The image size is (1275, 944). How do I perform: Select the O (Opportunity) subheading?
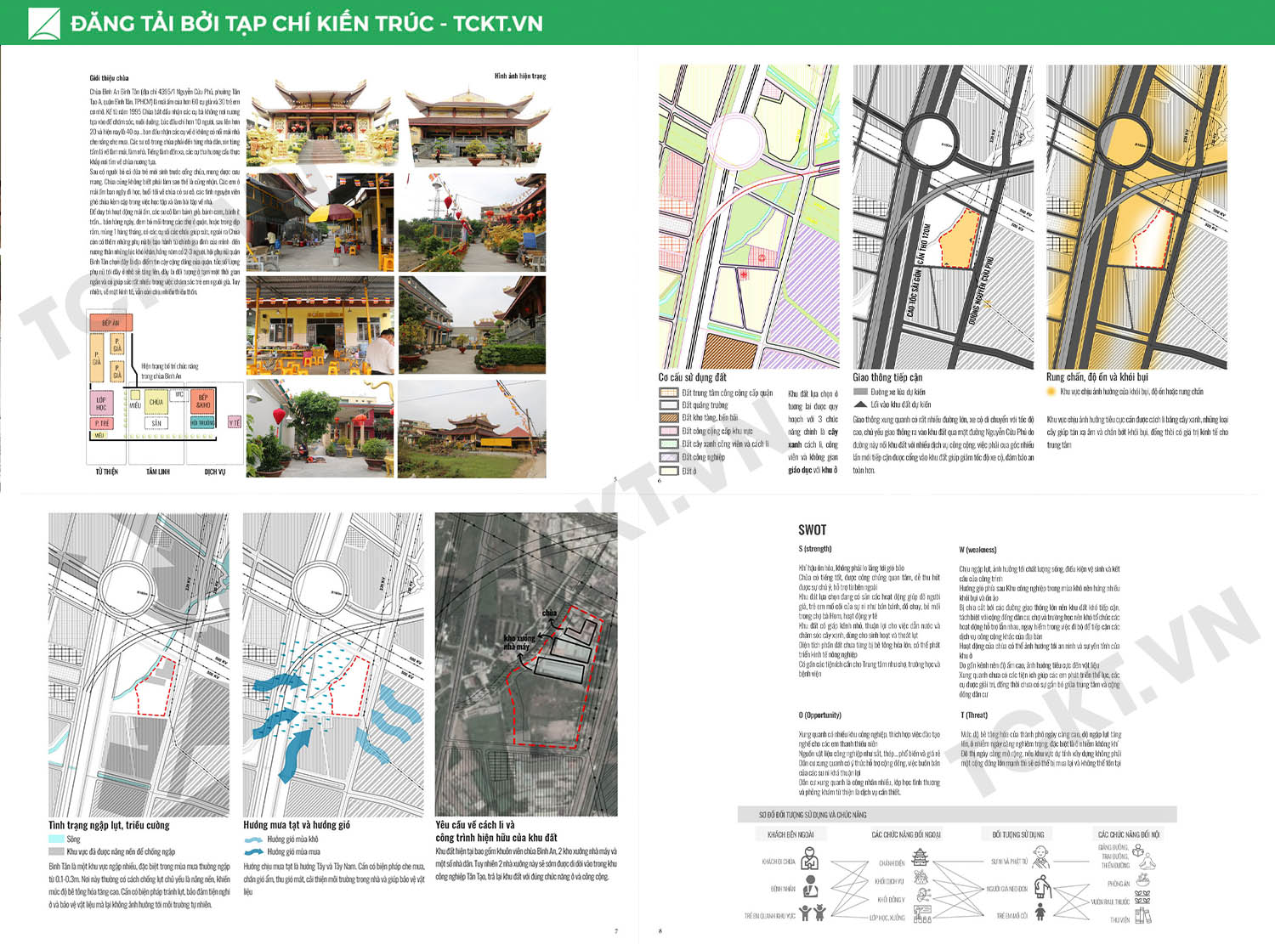[x=820, y=715]
